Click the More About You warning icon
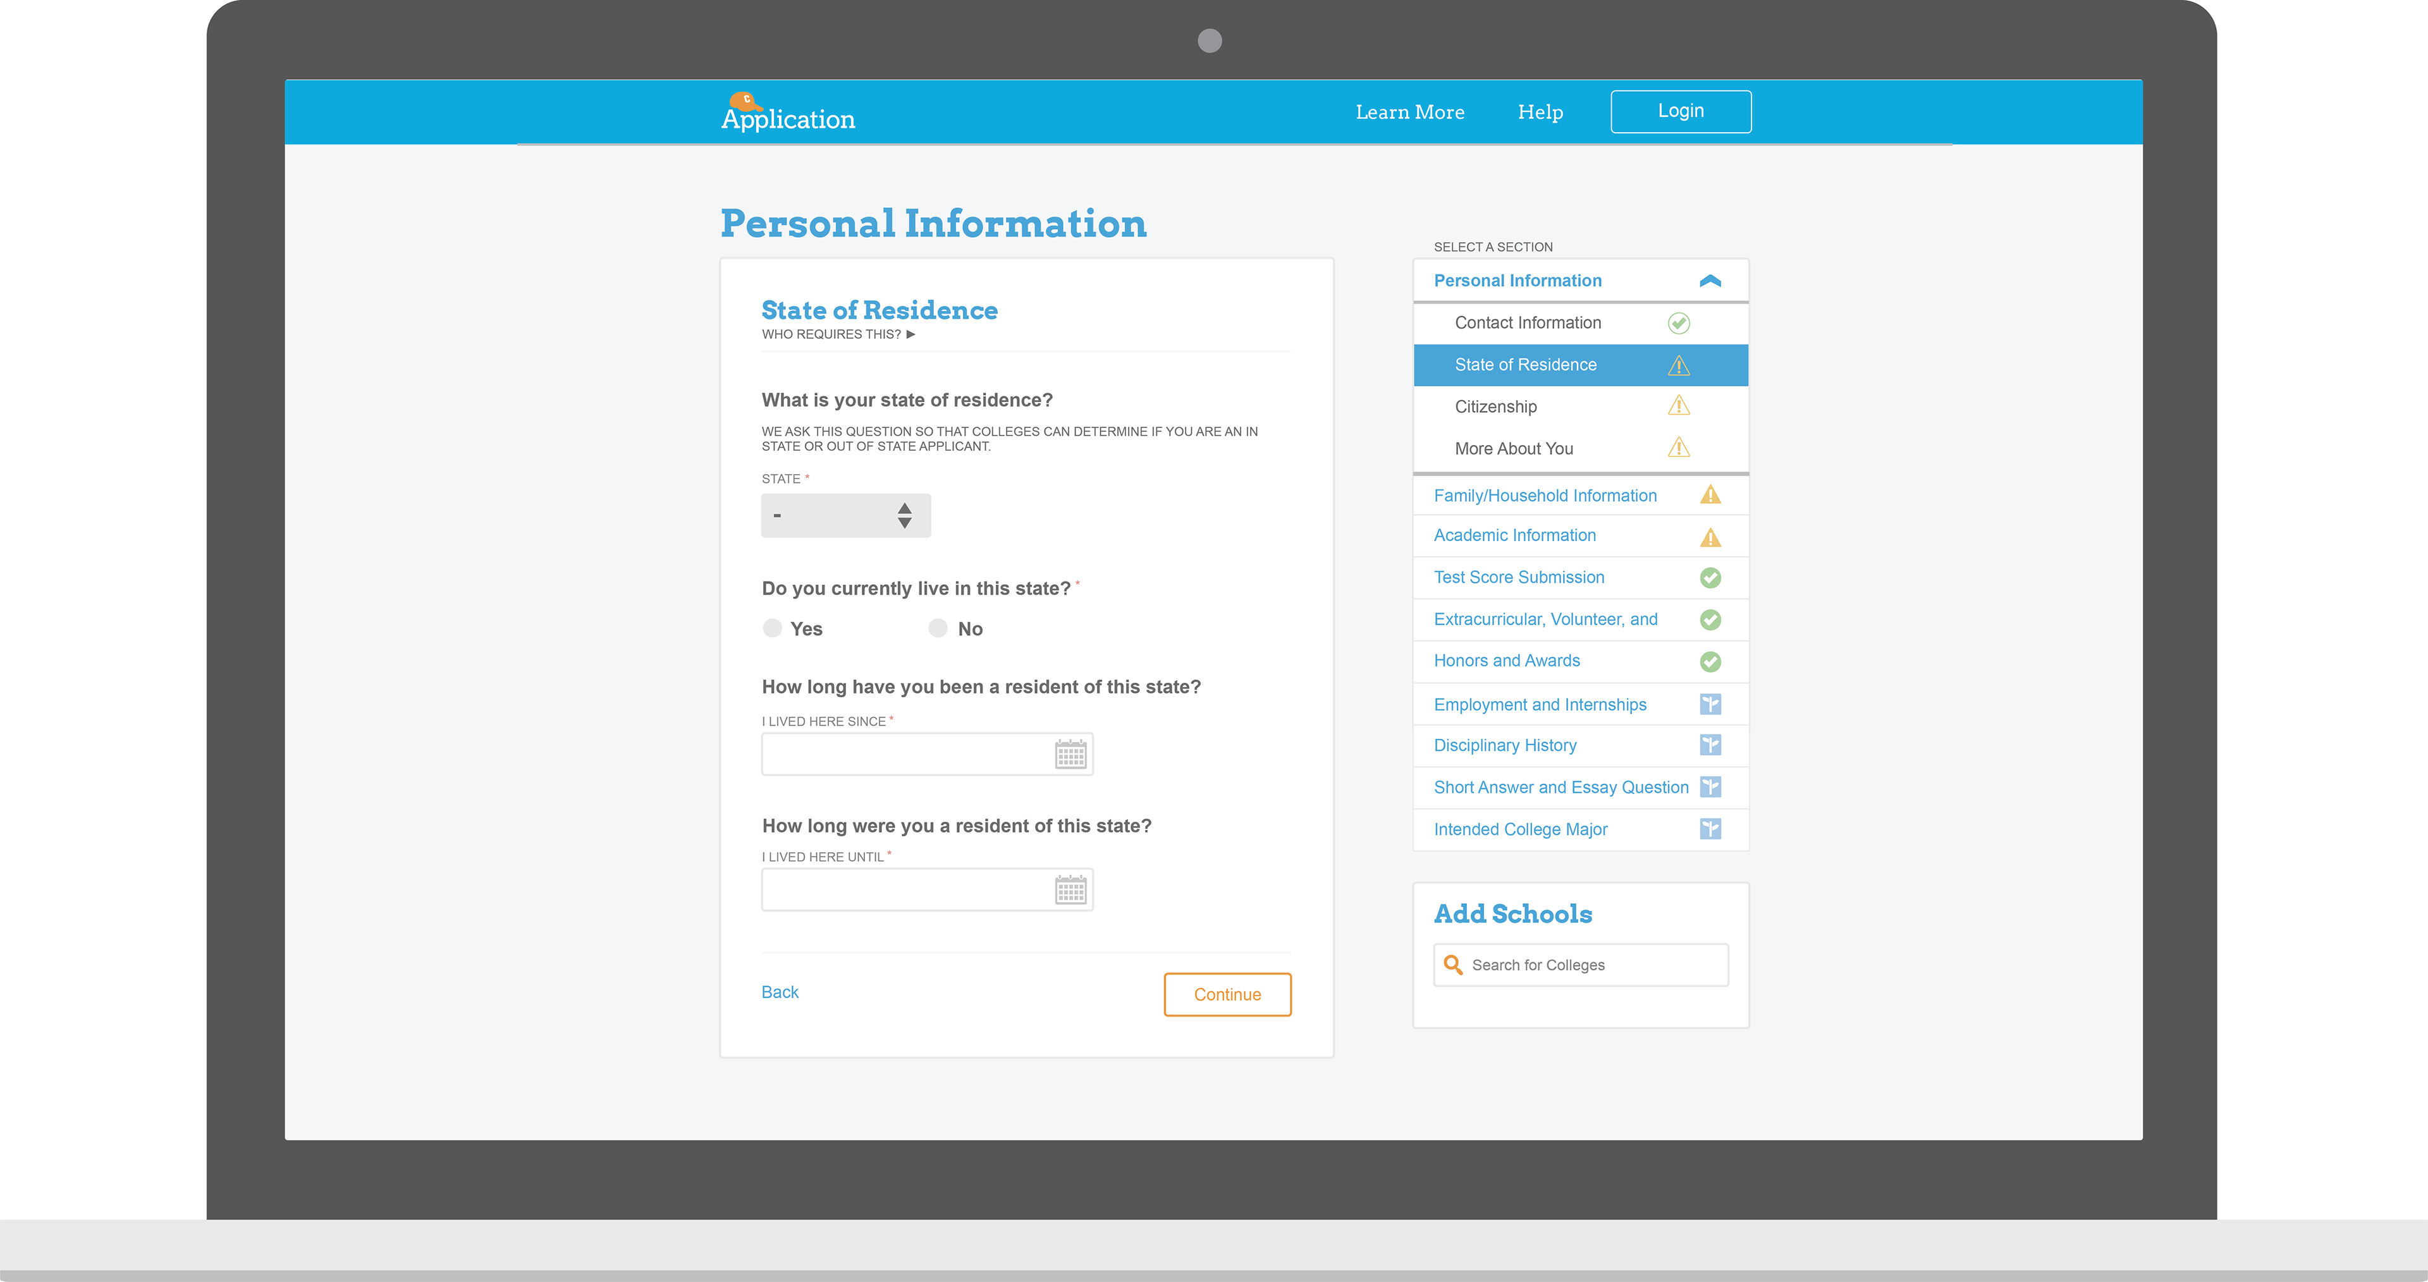Screen dimensions: 2428x1282 pyautogui.click(x=1679, y=448)
